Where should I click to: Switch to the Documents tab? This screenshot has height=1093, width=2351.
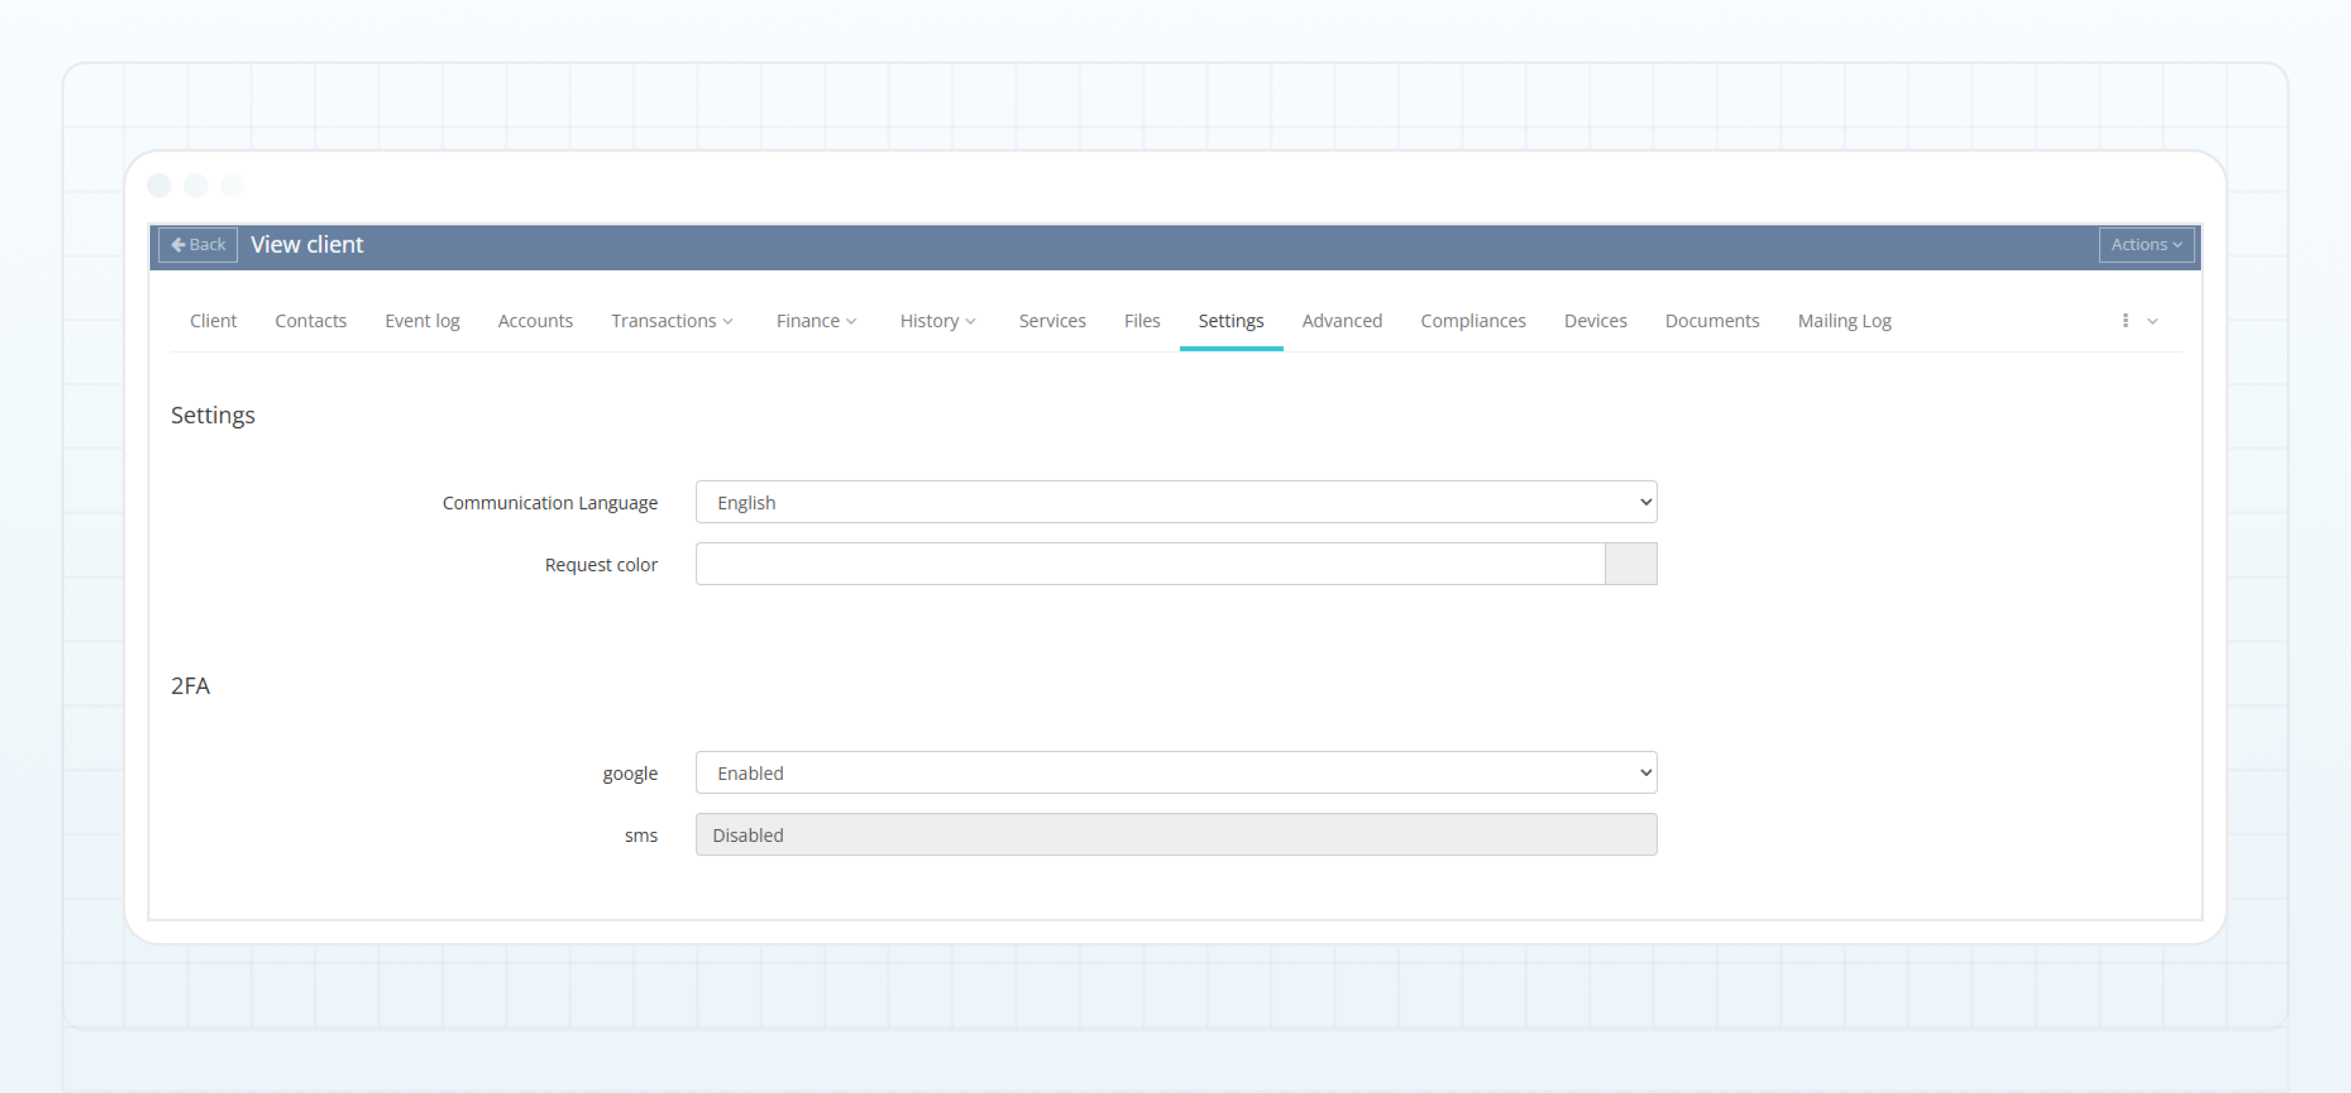pos(1712,321)
